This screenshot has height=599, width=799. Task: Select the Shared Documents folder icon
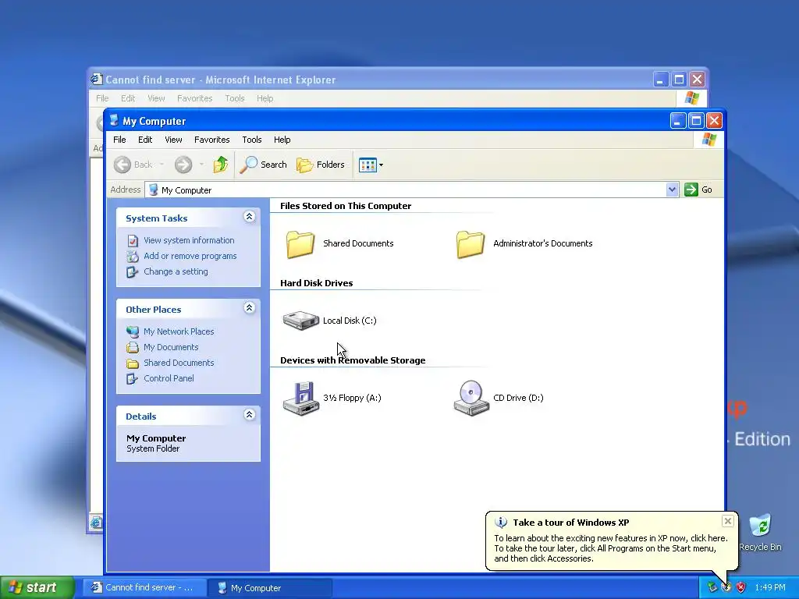[x=300, y=244]
